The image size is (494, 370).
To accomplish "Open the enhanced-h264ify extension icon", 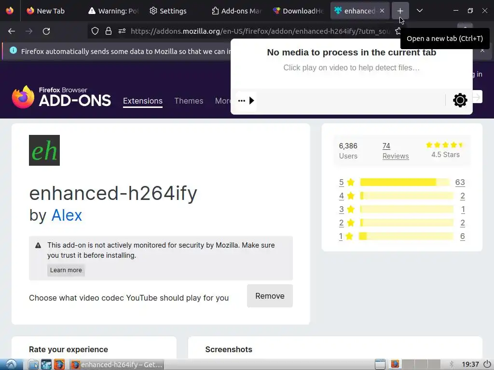I will (44, 150).
